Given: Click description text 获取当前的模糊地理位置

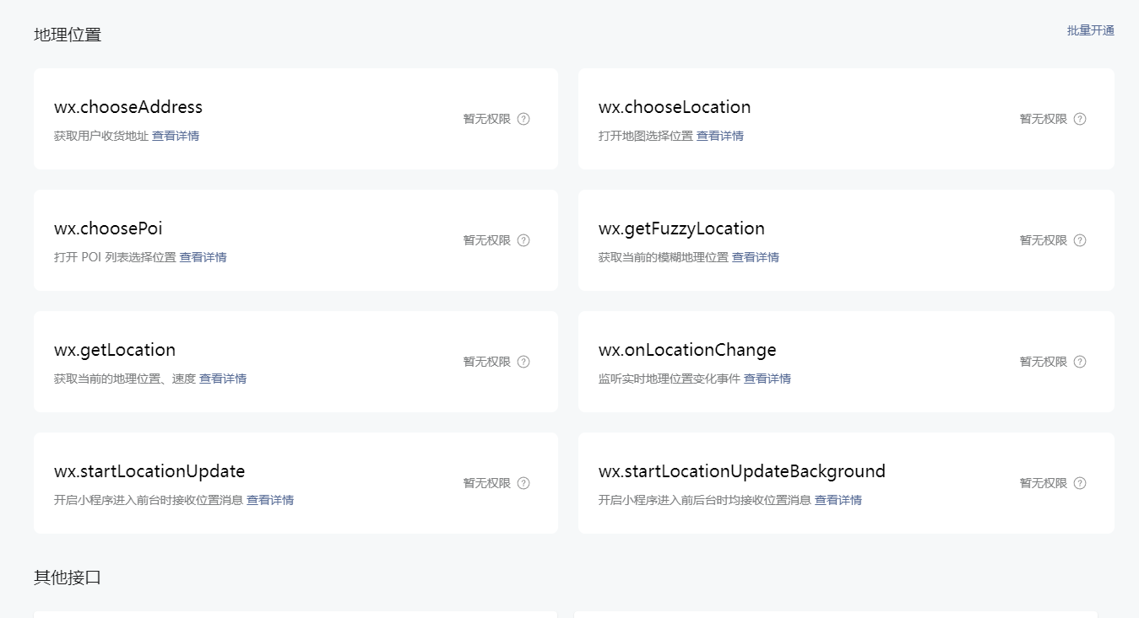Looking at the screenshot, I should point(664,257).
